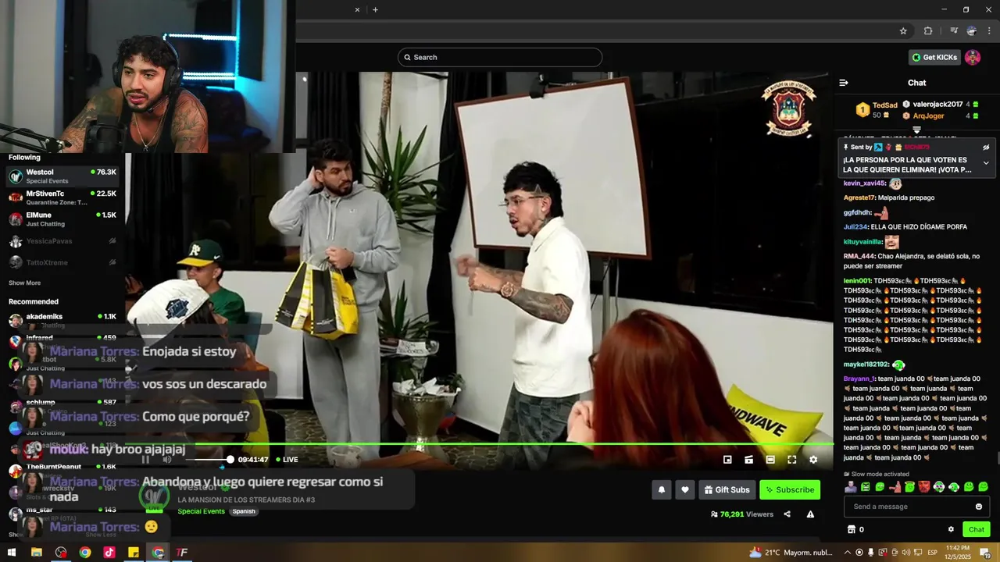Share the stream via share icon

point(787,514)
